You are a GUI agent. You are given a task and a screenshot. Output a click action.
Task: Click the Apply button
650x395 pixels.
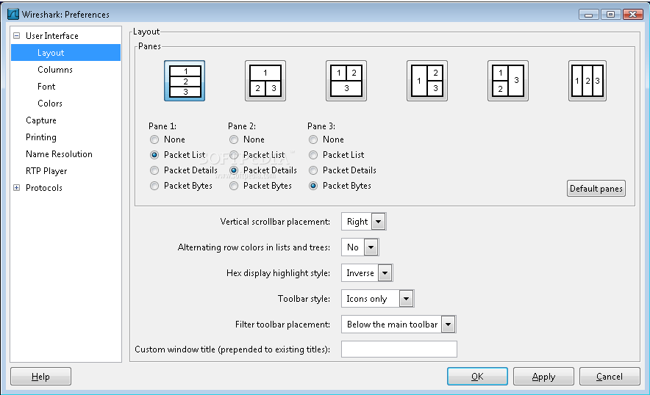pyautogui.click(x=543, y=377)
